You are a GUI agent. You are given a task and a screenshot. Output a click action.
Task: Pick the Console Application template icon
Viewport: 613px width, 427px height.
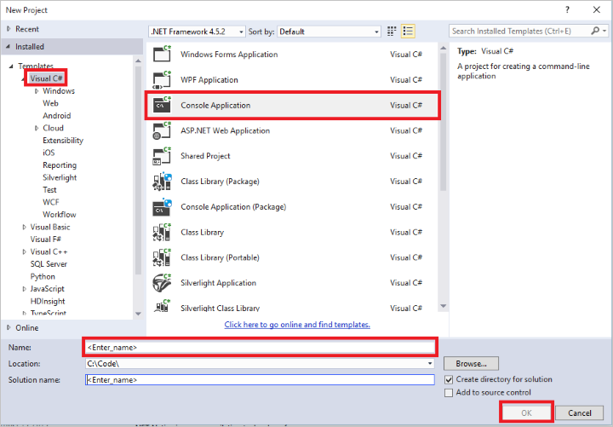coord(162,105)
